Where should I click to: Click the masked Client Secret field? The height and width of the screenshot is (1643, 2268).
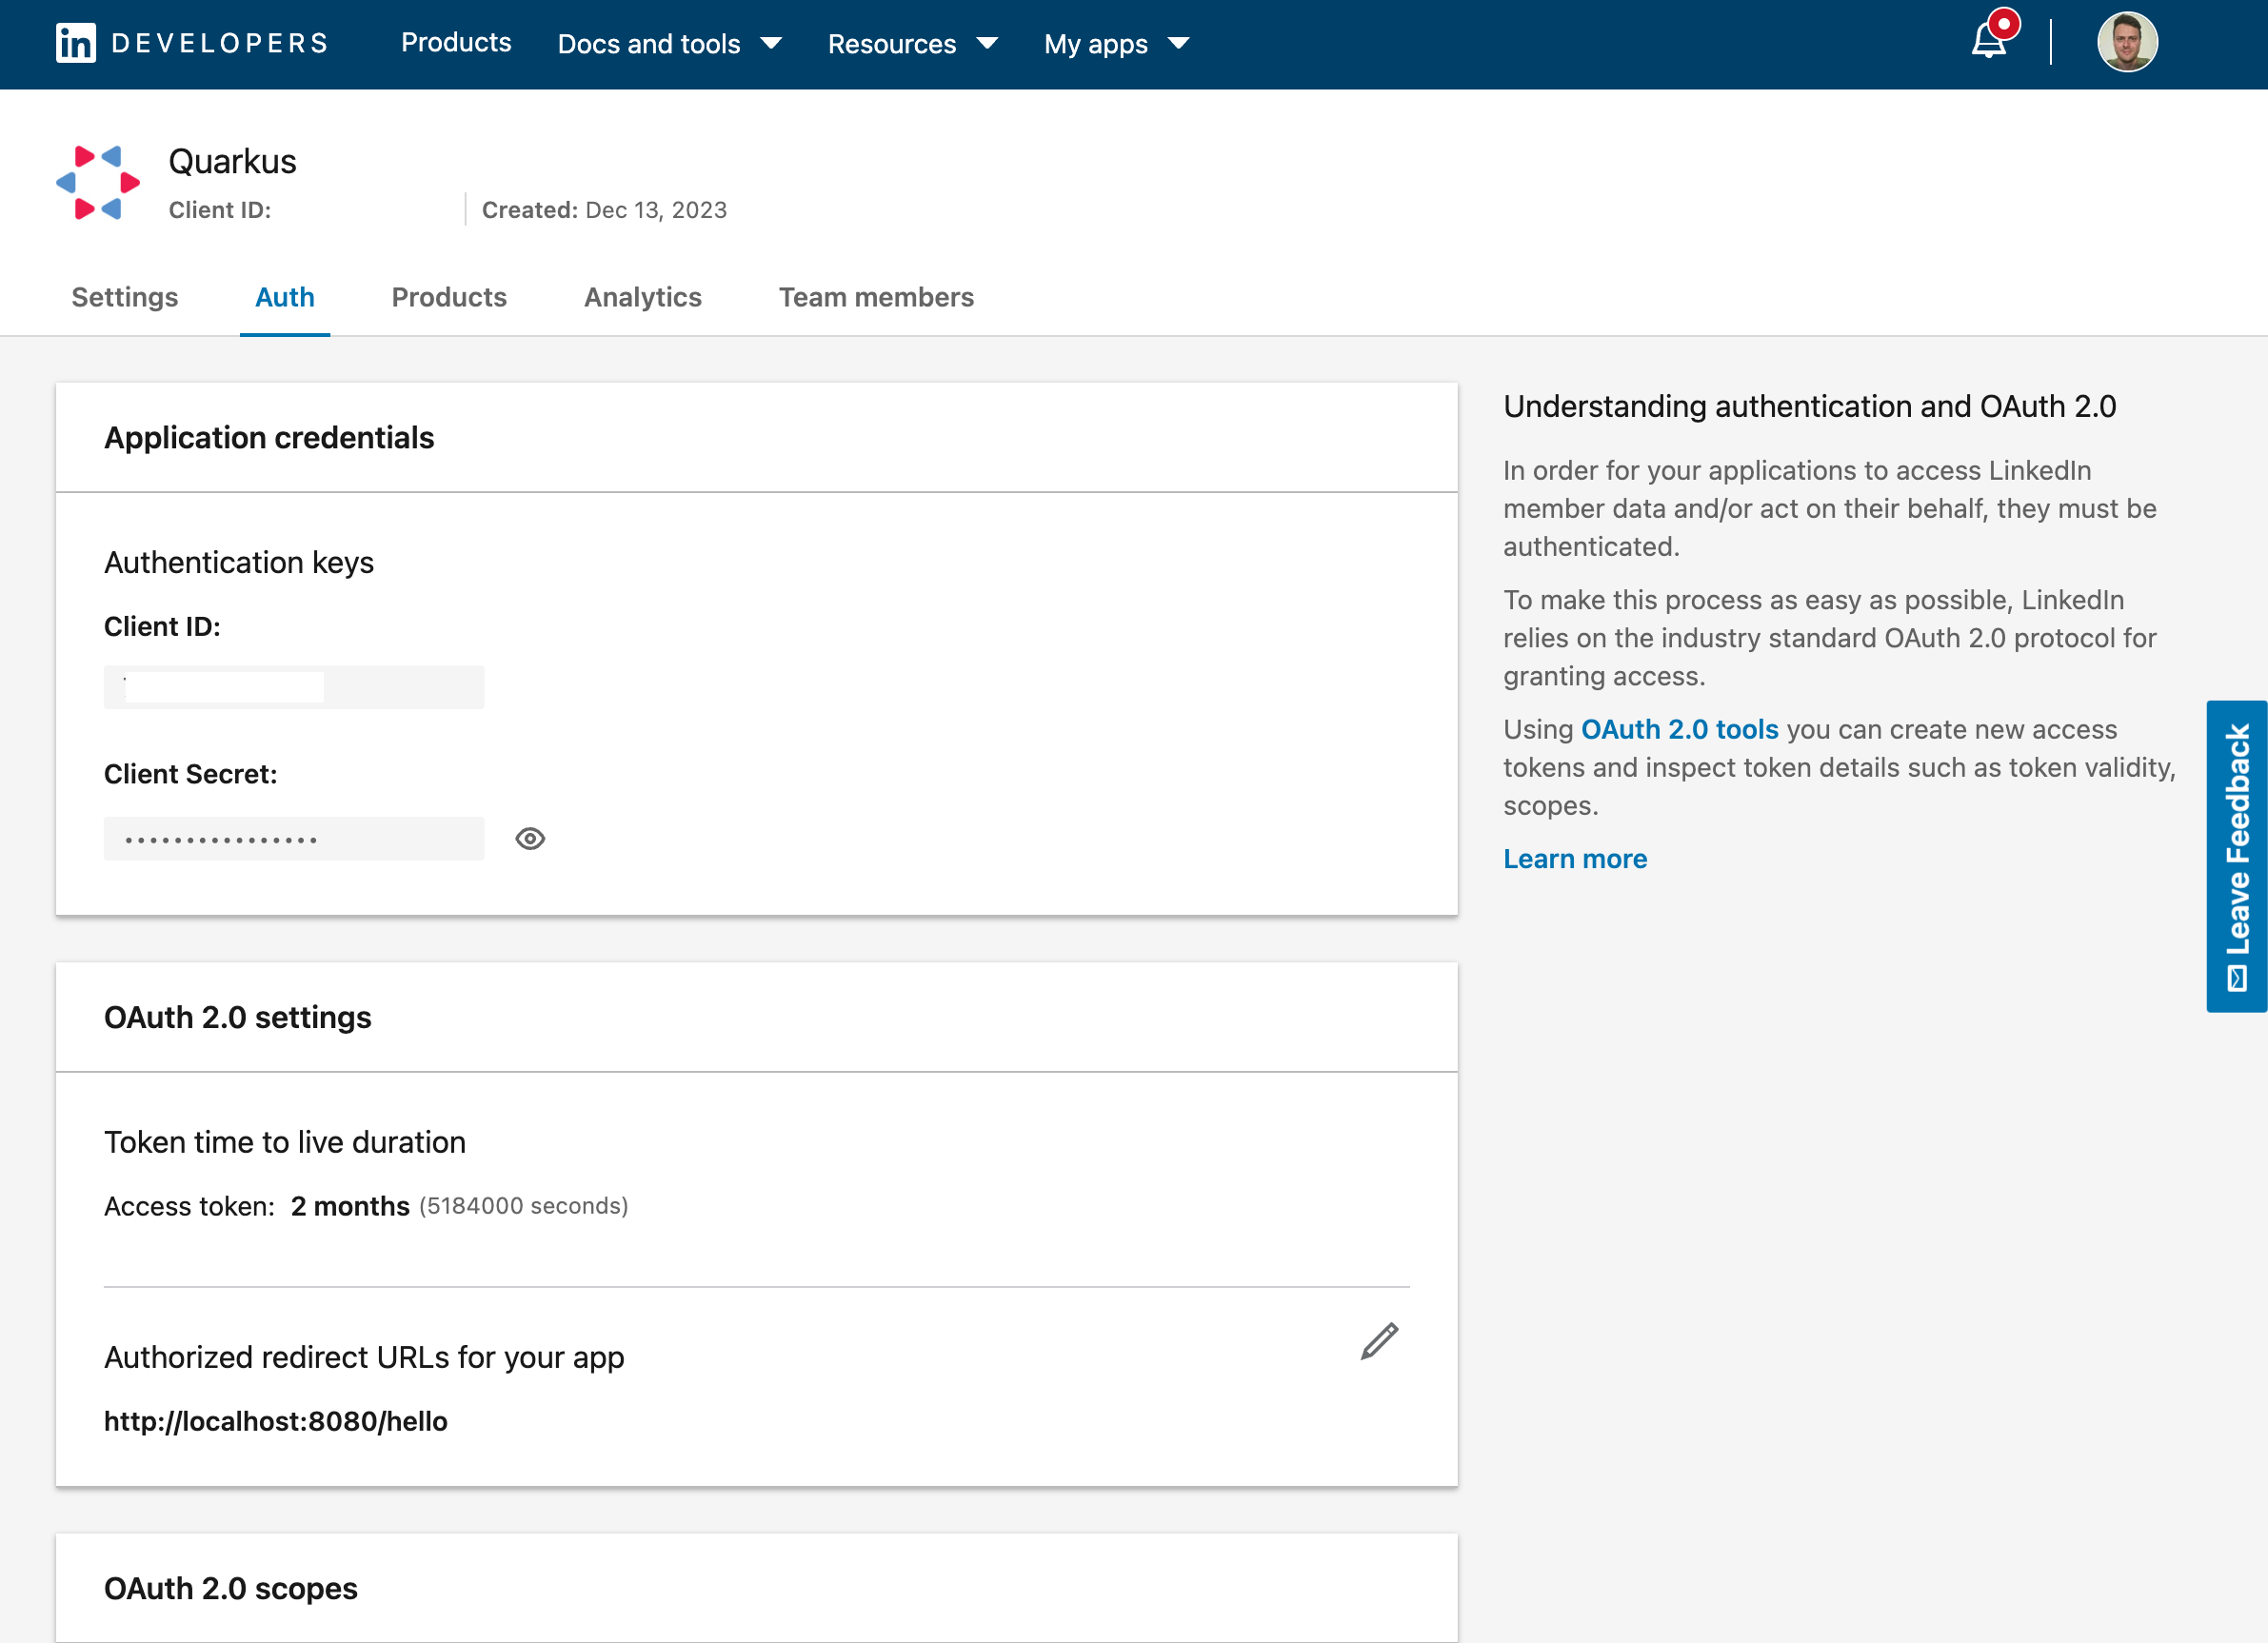pos(294,839)
